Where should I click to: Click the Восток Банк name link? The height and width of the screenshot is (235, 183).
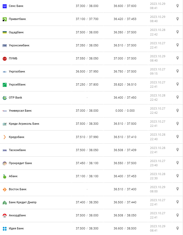point(18,189)
